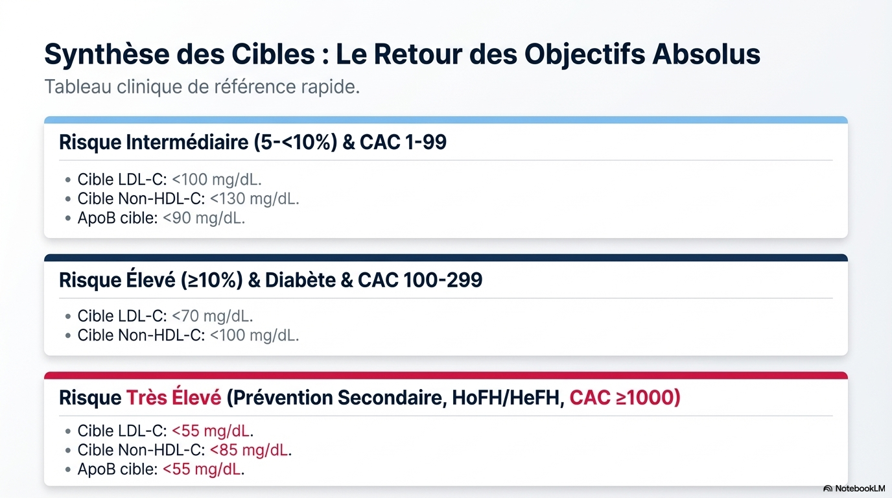This screenshot has width=892, height=498.
Task: Click the 'Cible Non-HDL-C: <130 mg/dL' line
Action: click(x=188, y=198)
